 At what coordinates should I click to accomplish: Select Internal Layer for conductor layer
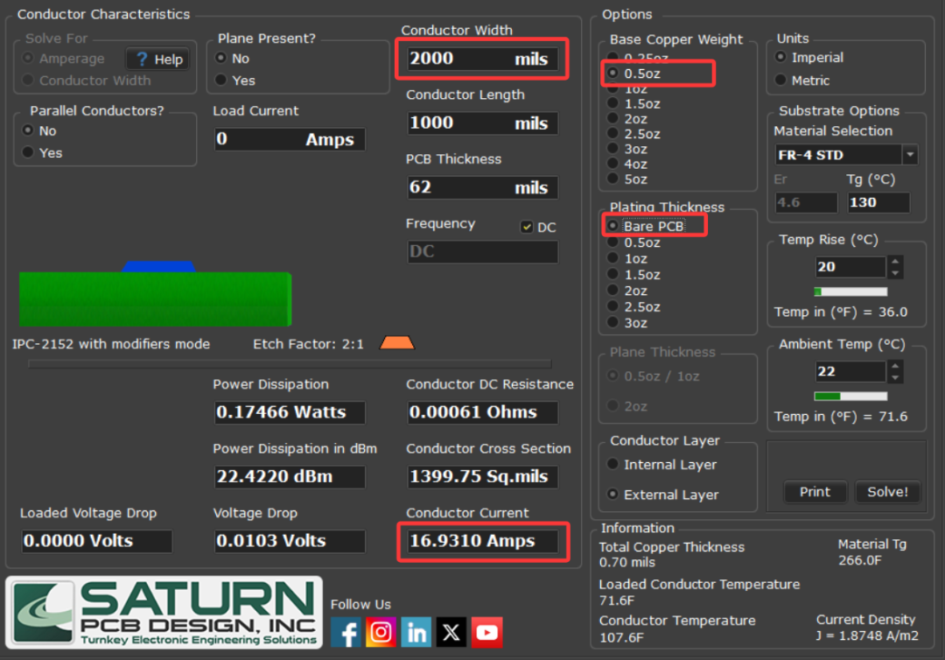pos(613,465)
